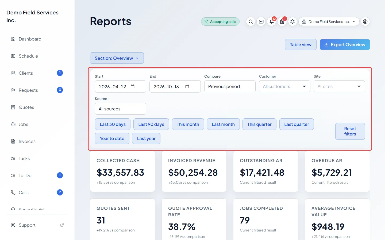Apply the Last 30 days preset
385x240 pixels.
[x=113, y=124]
